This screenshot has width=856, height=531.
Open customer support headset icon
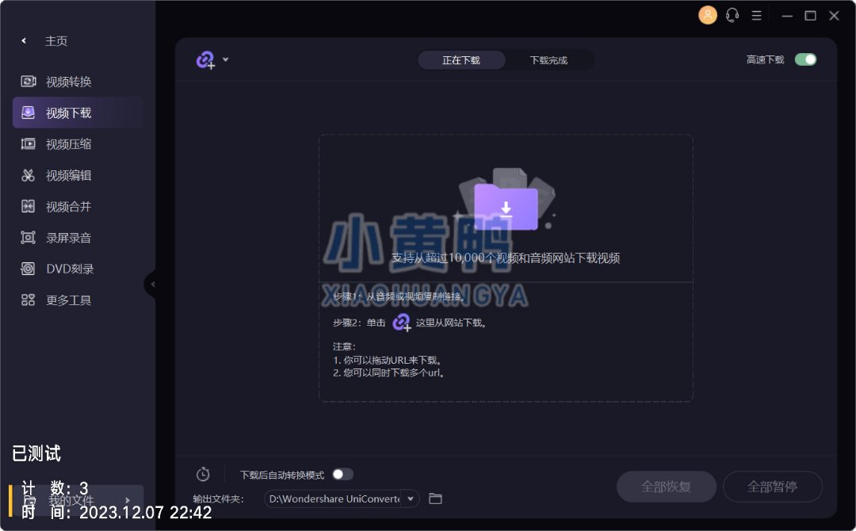coord(732,15)
